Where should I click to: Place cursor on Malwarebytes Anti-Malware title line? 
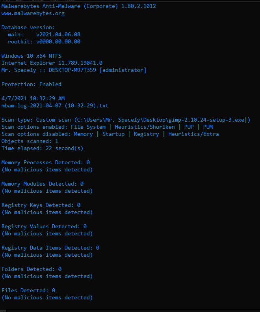79,6
